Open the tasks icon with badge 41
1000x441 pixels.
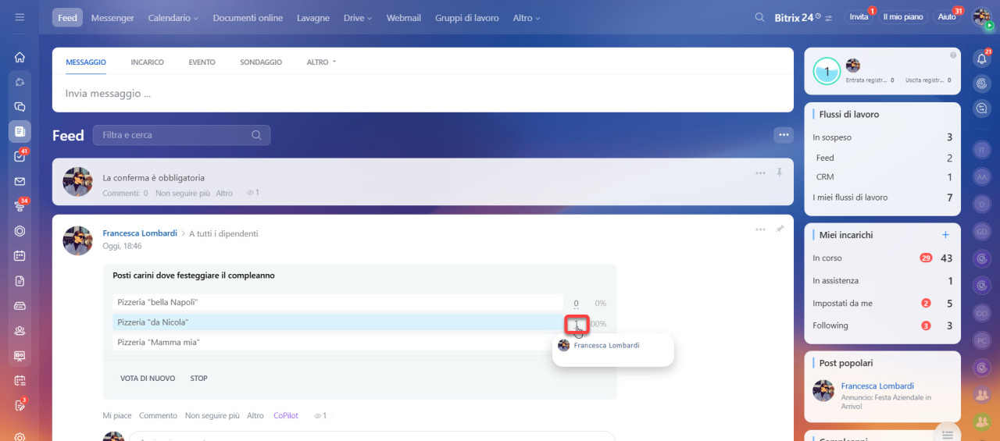(x=20, y=156)
